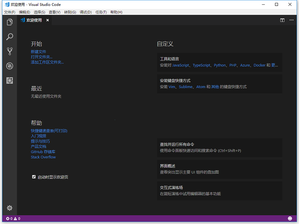Image resolution: width=299 pixels, height=224 pixels.
Task: Click the 交互式演练场 button
Action: coord(219,190)
